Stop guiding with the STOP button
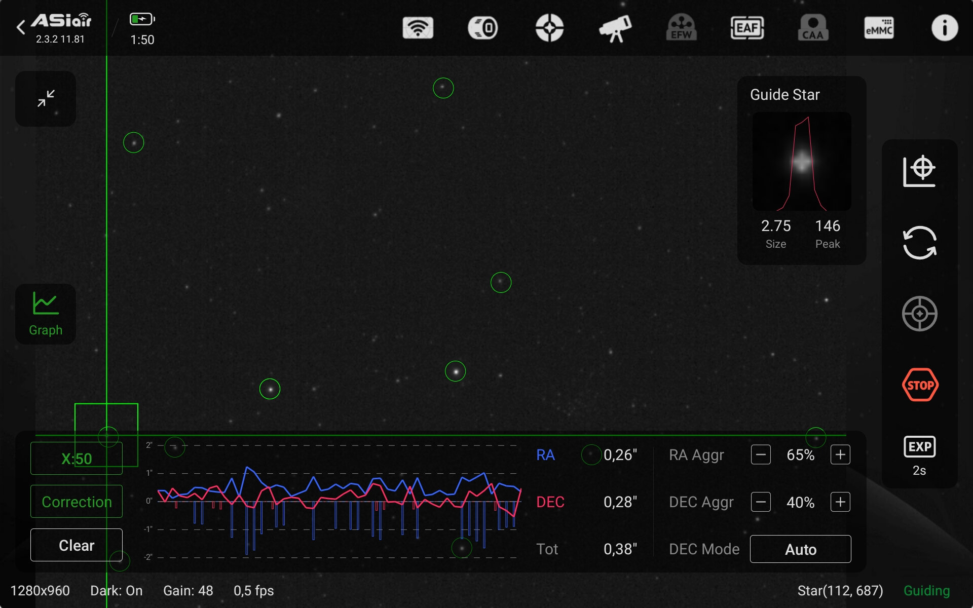The image size is (973, 608). (920, 385)
